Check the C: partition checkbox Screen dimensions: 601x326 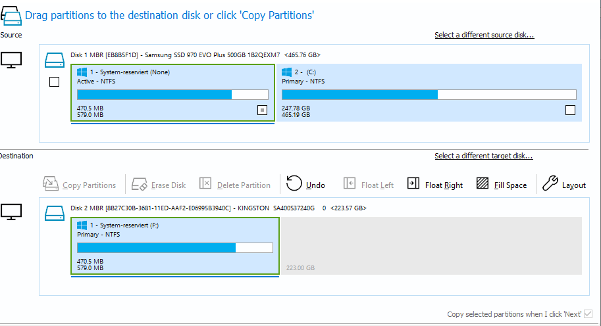[570, 110]
